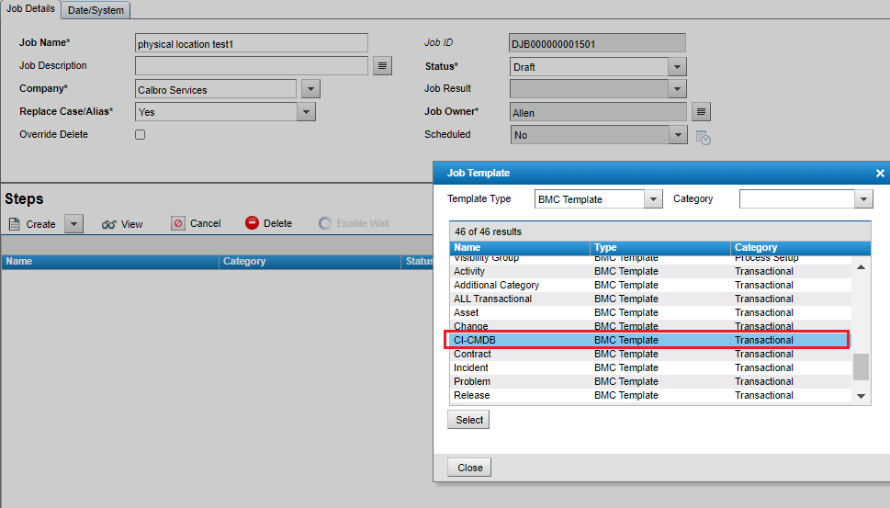The width and height of the screenshot is (890, 508).
Task: Switch to the Date/System tab
Action: click(x=96, y=10)
